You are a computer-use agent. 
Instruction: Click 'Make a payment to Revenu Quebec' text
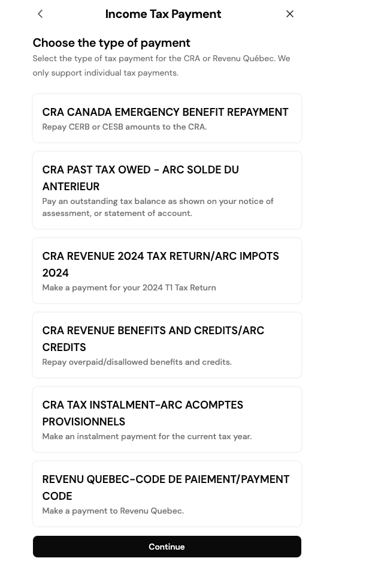113,511
